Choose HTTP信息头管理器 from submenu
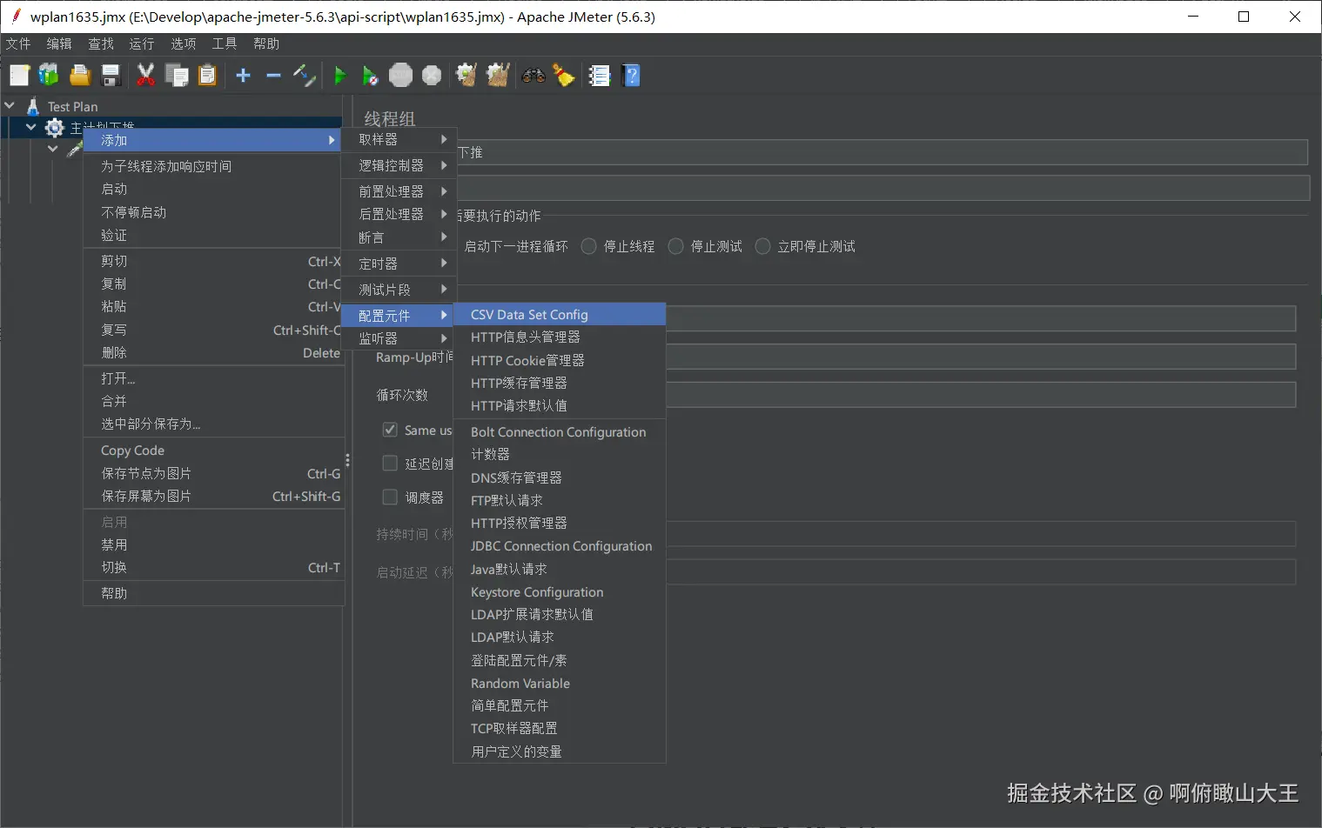Image resolution: width=1322 pixels, height=828 pixels. click(560, 337)
